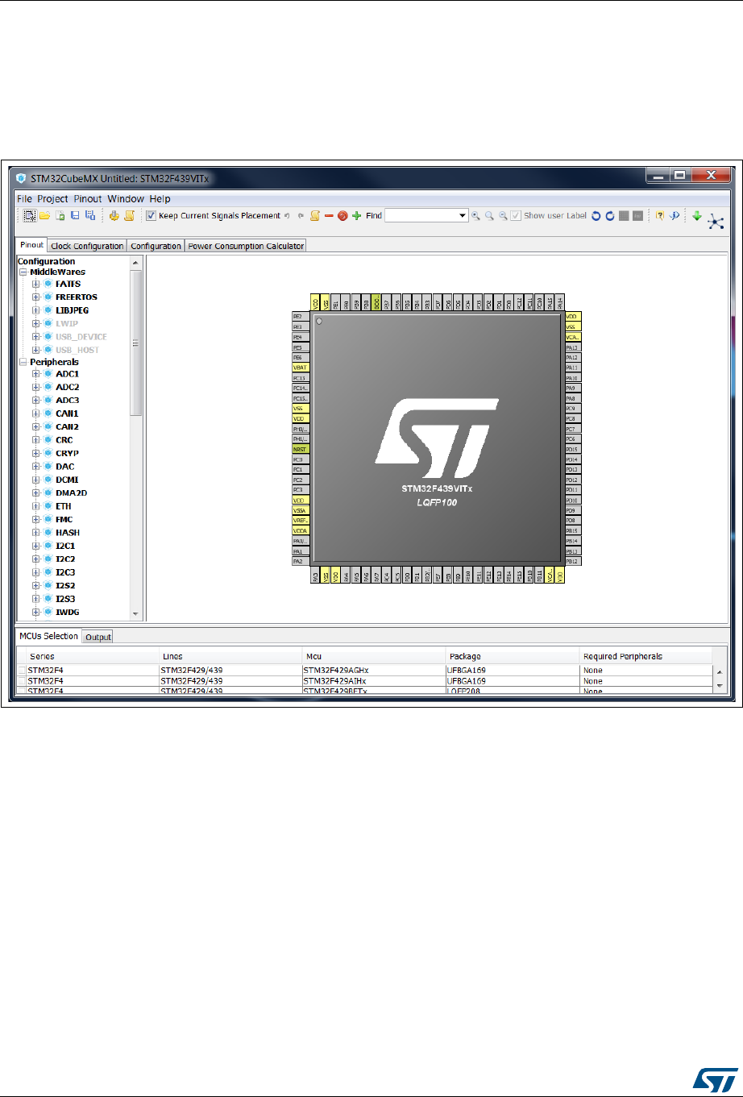
Task: Click the Zoom Out magnifier icon
Action: click(503, 215)
